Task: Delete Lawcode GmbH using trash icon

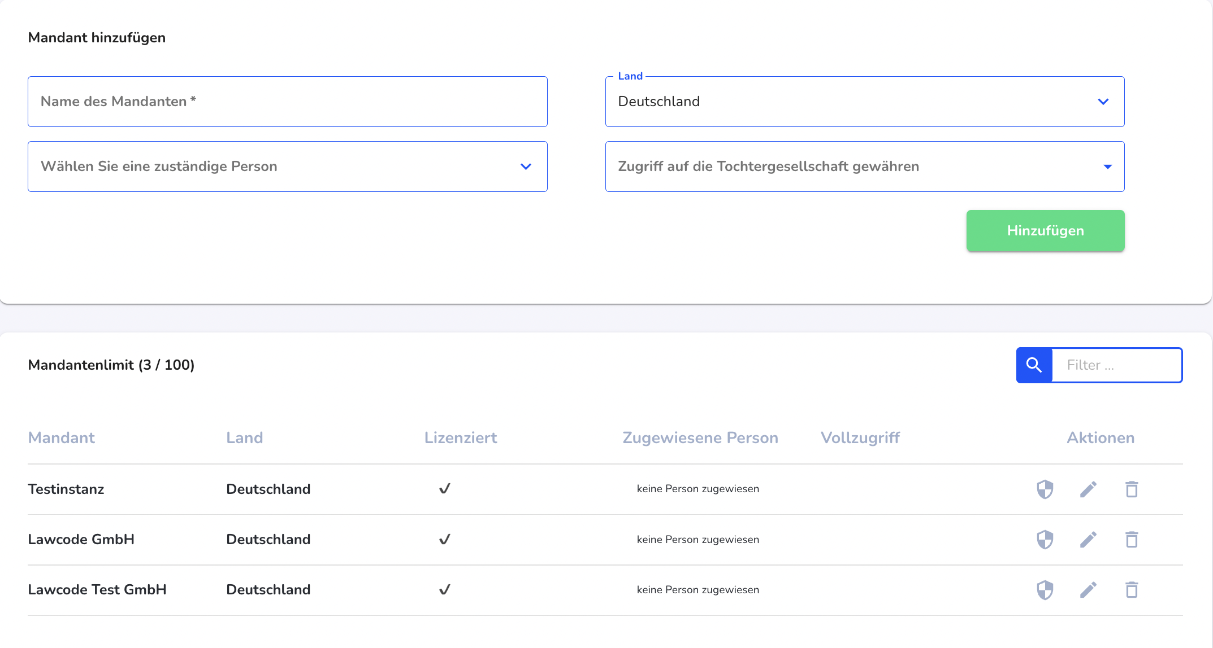Action: [1132, 540]
